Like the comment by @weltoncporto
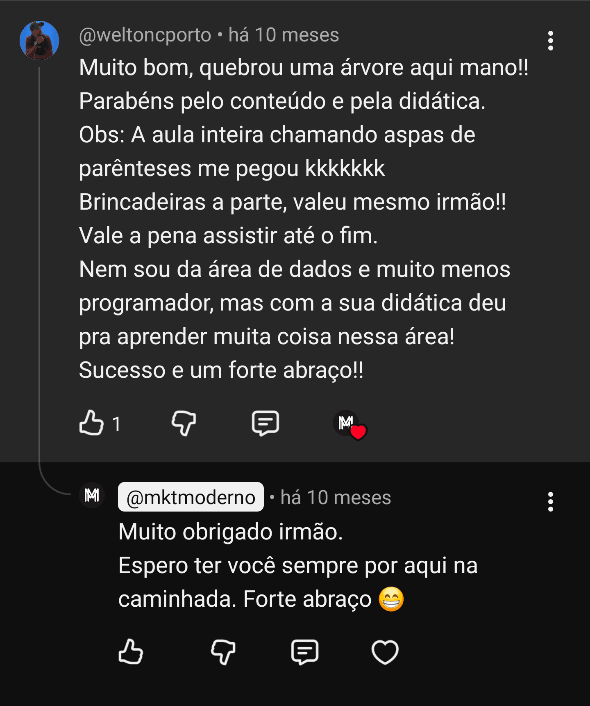The height and width of the screenshot is (706, 590). click(91, 423)
